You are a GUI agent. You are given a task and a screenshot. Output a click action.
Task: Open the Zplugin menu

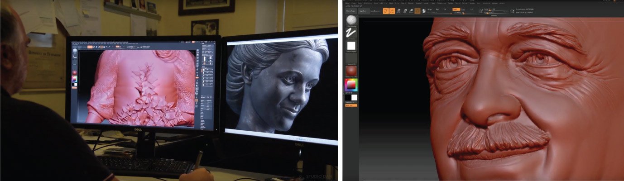click(x=495, y=3)
